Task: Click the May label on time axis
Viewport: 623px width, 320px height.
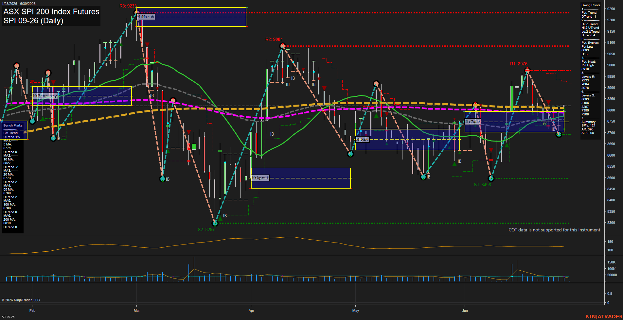Action: pyautogui.click(x=356, y=311)
